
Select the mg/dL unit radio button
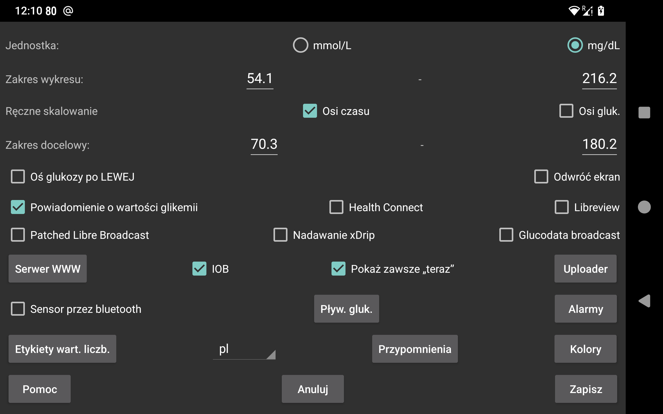coord(593,45)
